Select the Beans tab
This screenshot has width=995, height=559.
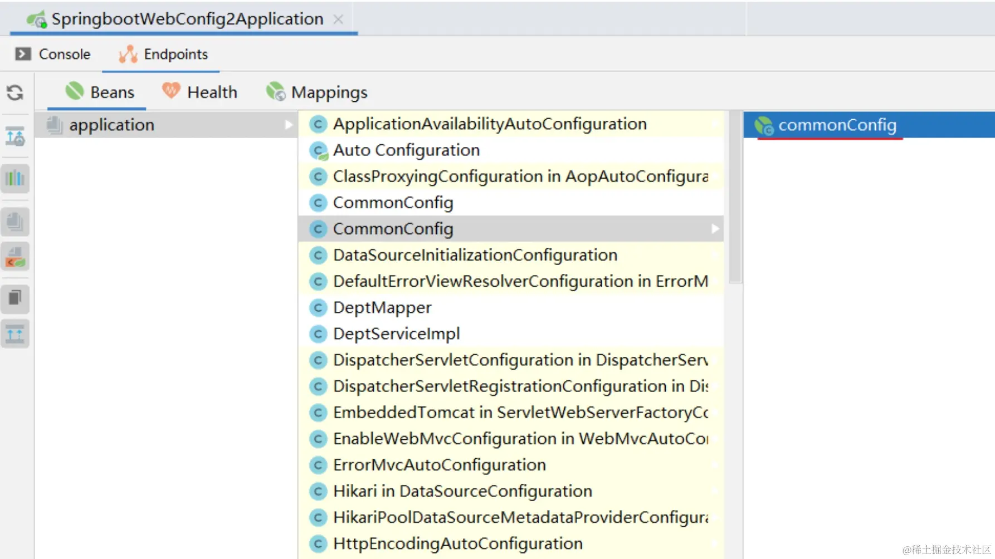tap(99, 92)
